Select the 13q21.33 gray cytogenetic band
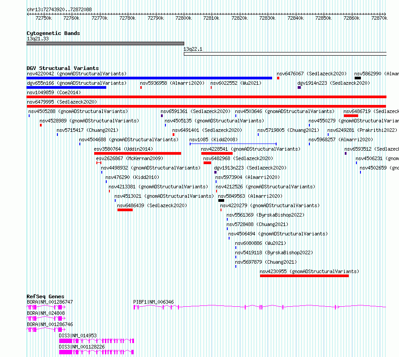This screenshot has width=399, height=357. tap(105, 44)
